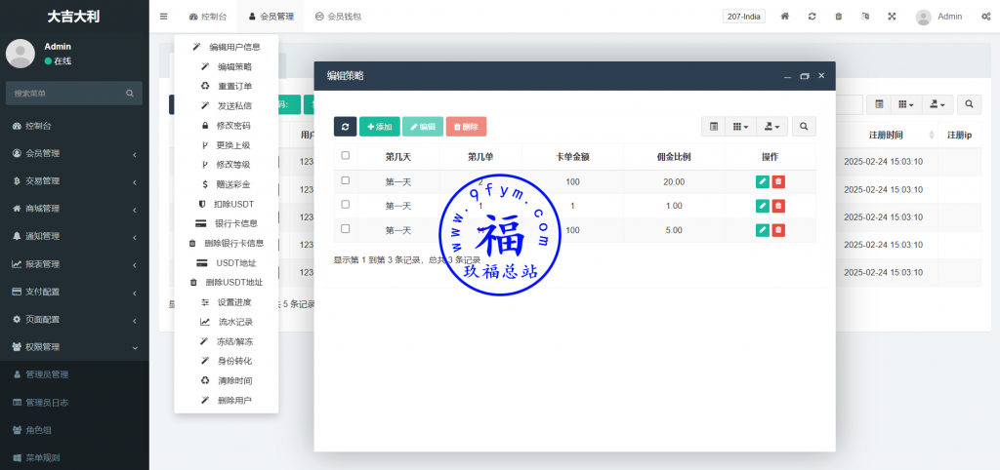Click the dark refresh button in the dialog toolbar
Viewport: 1000px width, 470px height.
coord(345,127)
